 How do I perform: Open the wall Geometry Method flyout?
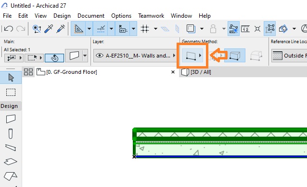[x=192, y=56]
